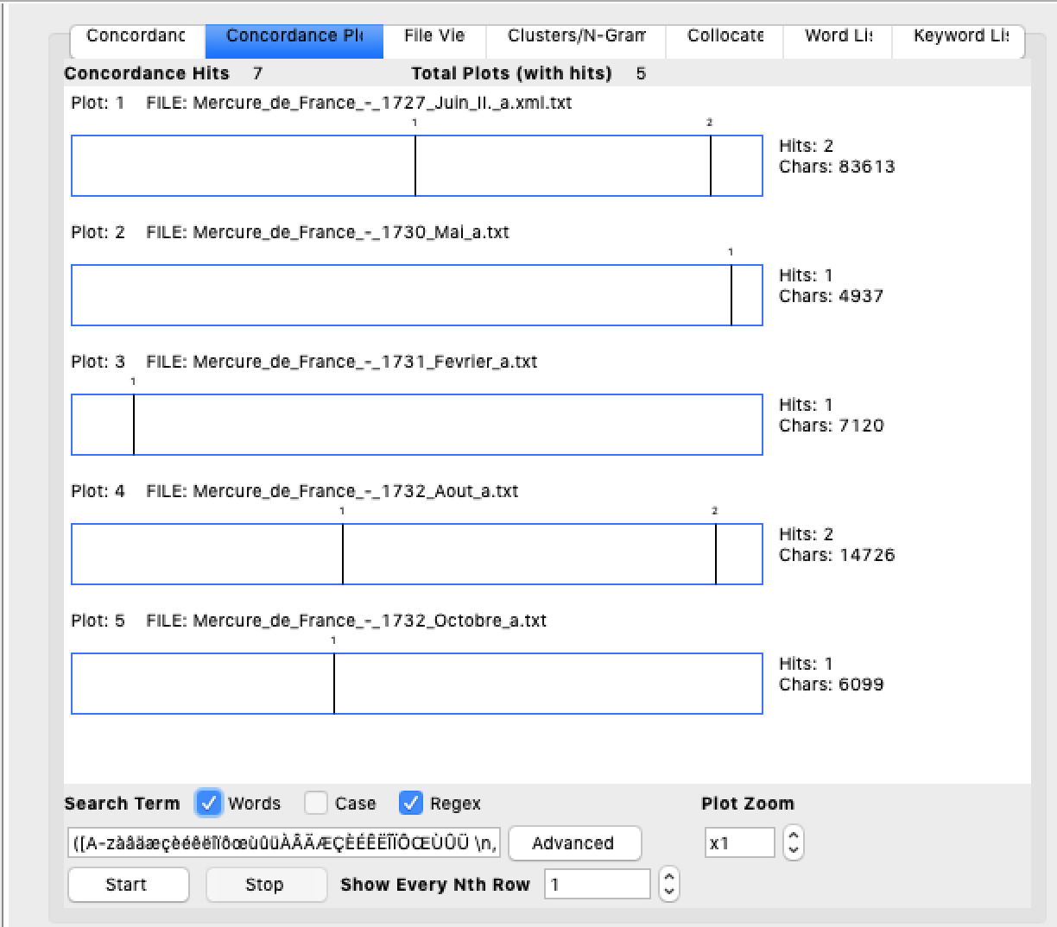Image resolution: width=1057 pixels, height=927 pixels.
Task: Switch to the Concordance tab
Action: (x=136, y=36)
